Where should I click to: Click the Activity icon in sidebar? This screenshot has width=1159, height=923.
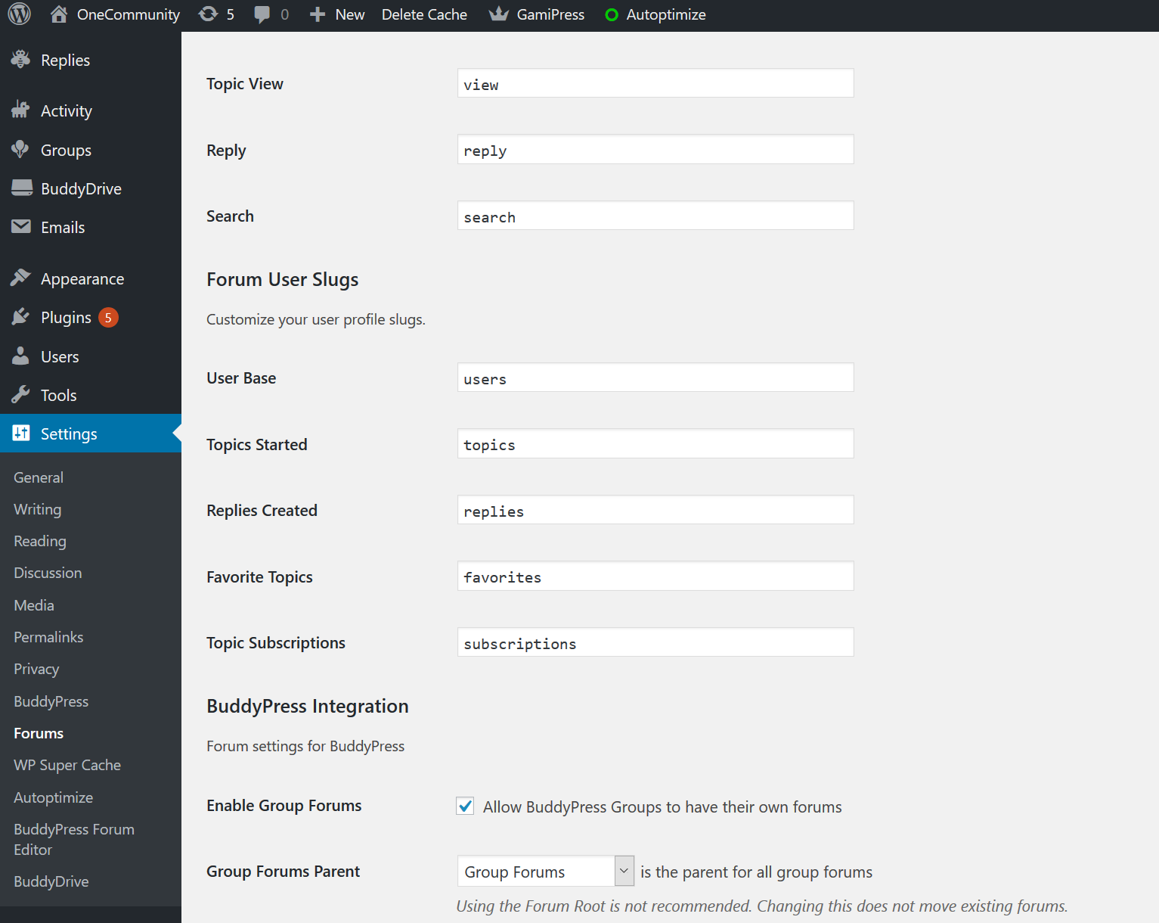tap(21, 110)
